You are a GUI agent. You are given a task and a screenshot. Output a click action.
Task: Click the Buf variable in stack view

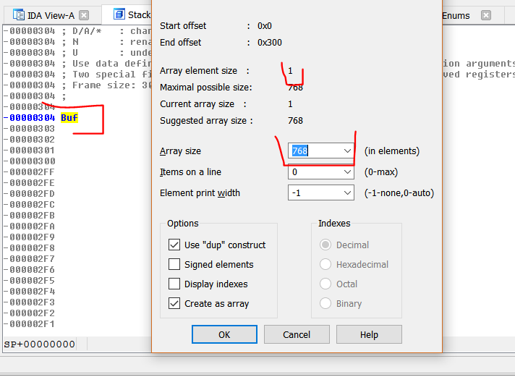click(x=69, y=117)
